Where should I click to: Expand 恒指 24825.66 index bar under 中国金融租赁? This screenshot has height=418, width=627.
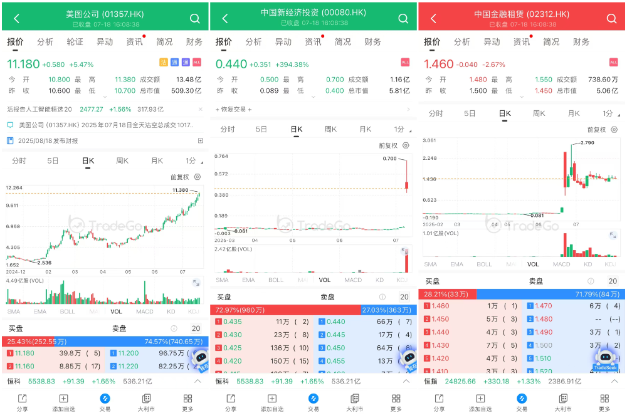click(614, 381)
